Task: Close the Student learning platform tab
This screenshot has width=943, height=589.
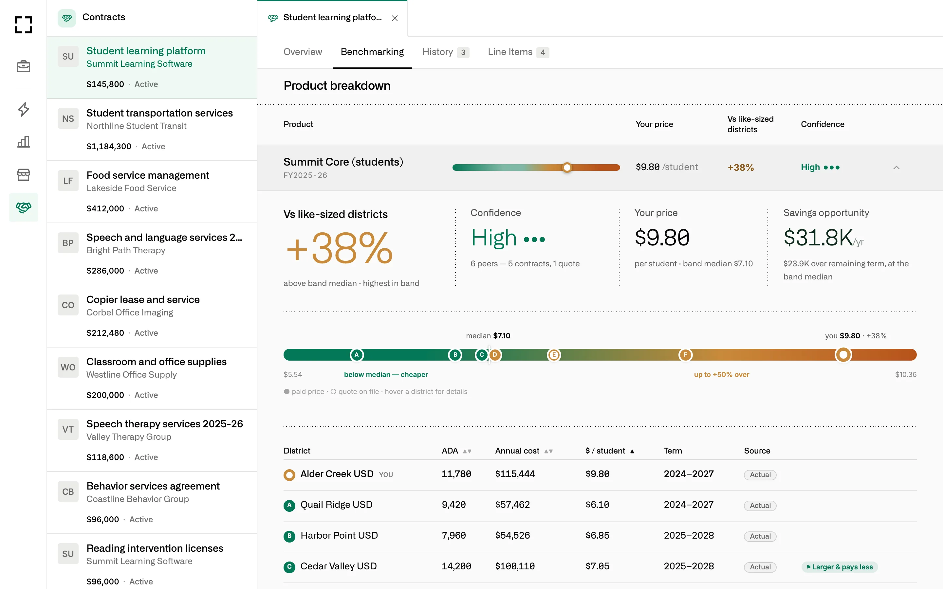Action: (395, 18)
